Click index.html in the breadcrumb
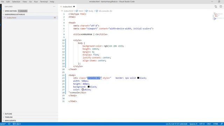 click(69, 11)
